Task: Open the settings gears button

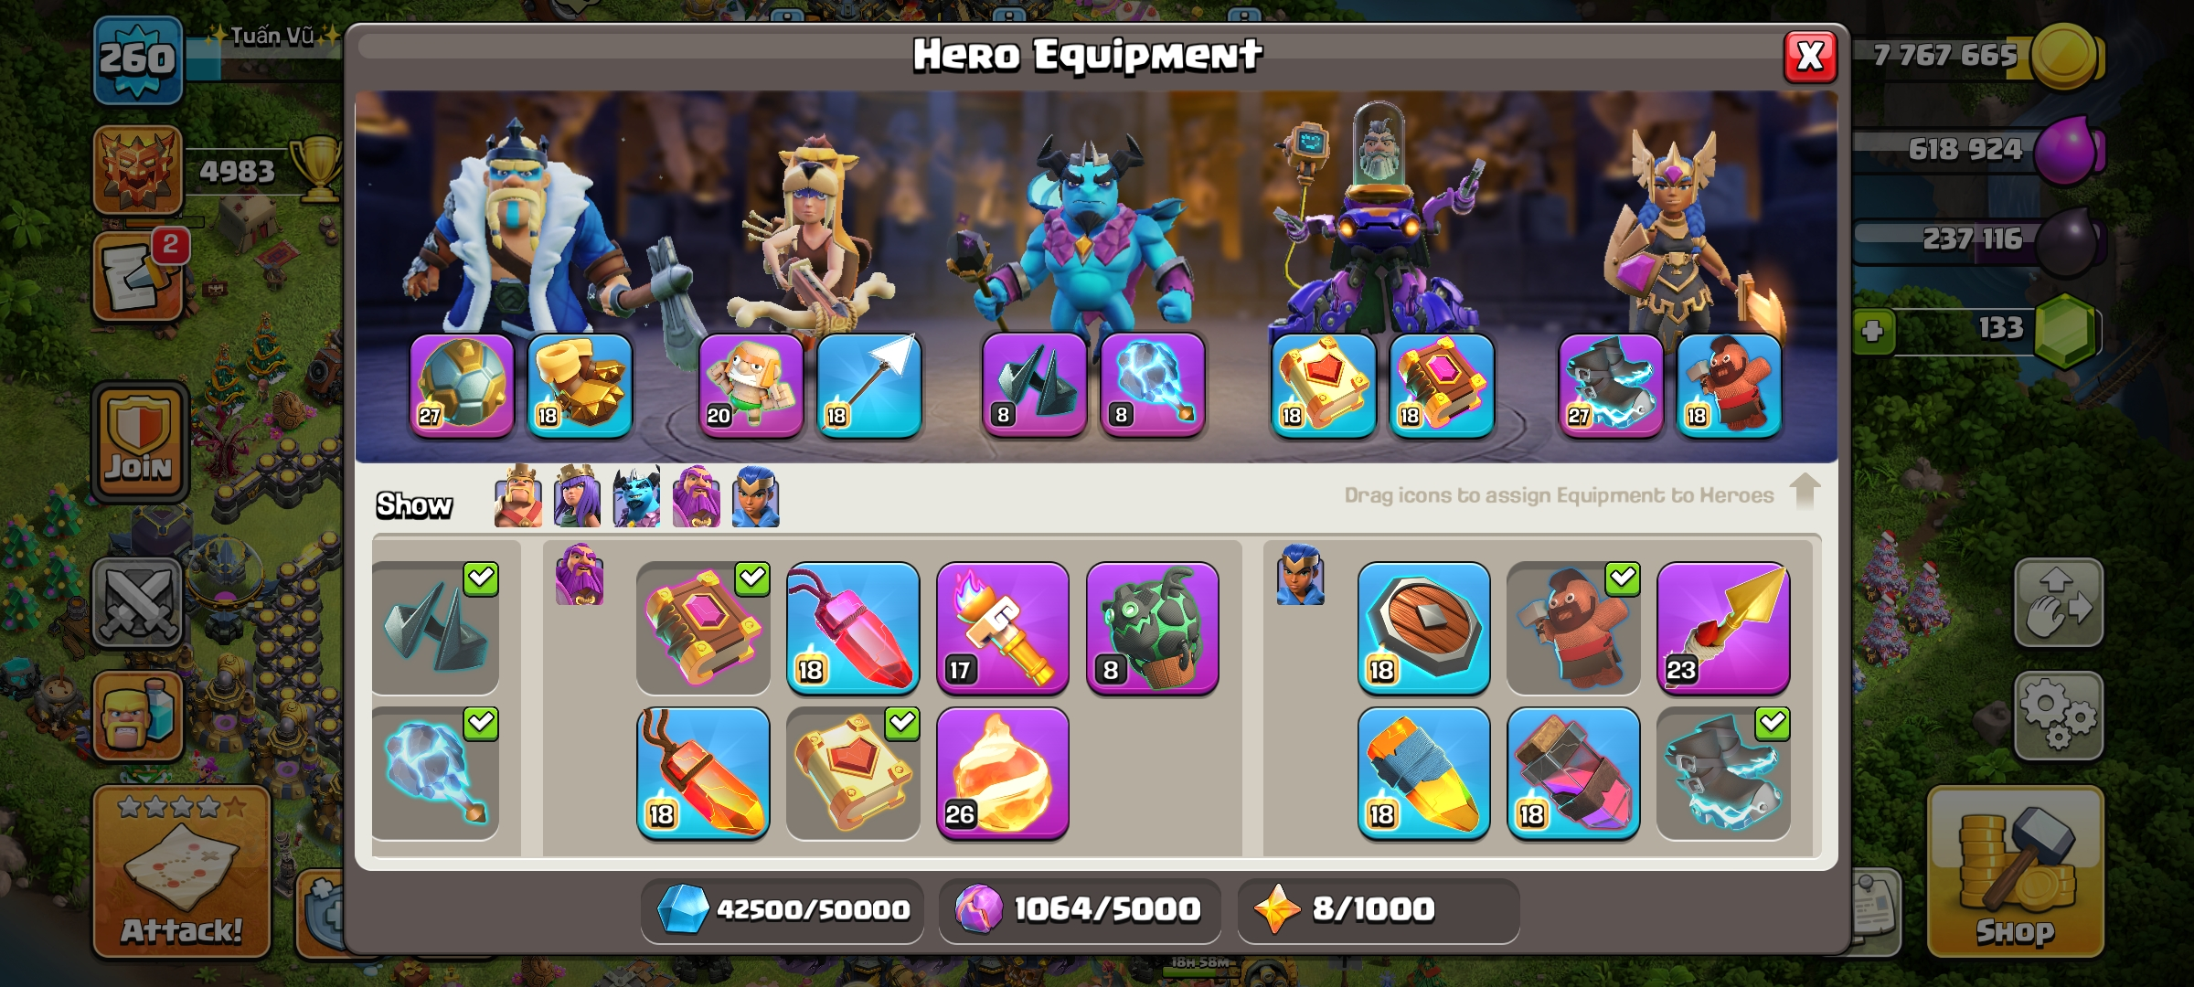Action: [2059, 716]
